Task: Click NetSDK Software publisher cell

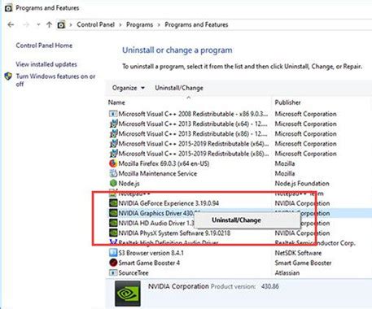Action: point(298,253)
